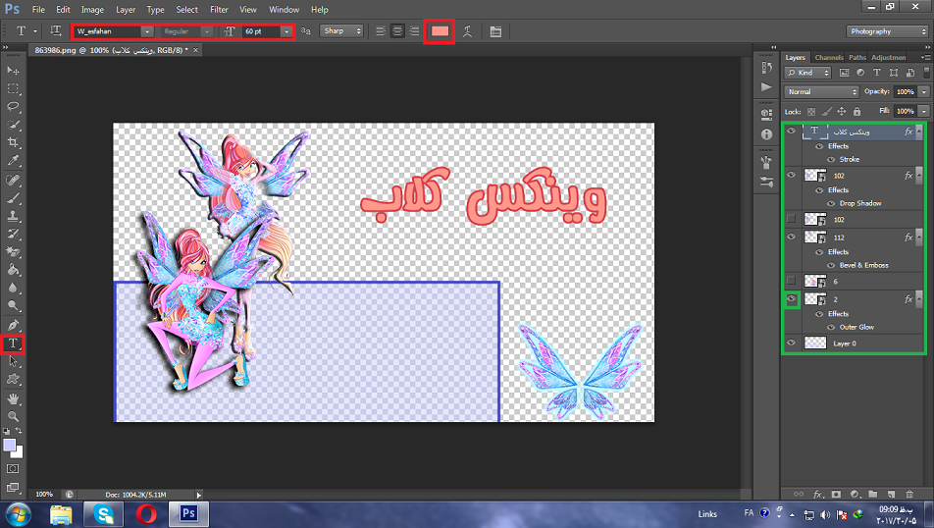Open the blend mode dropdown Normal
Image resolution: width=934 pixels, height=528 pixels.
click(x=822, y=92)
